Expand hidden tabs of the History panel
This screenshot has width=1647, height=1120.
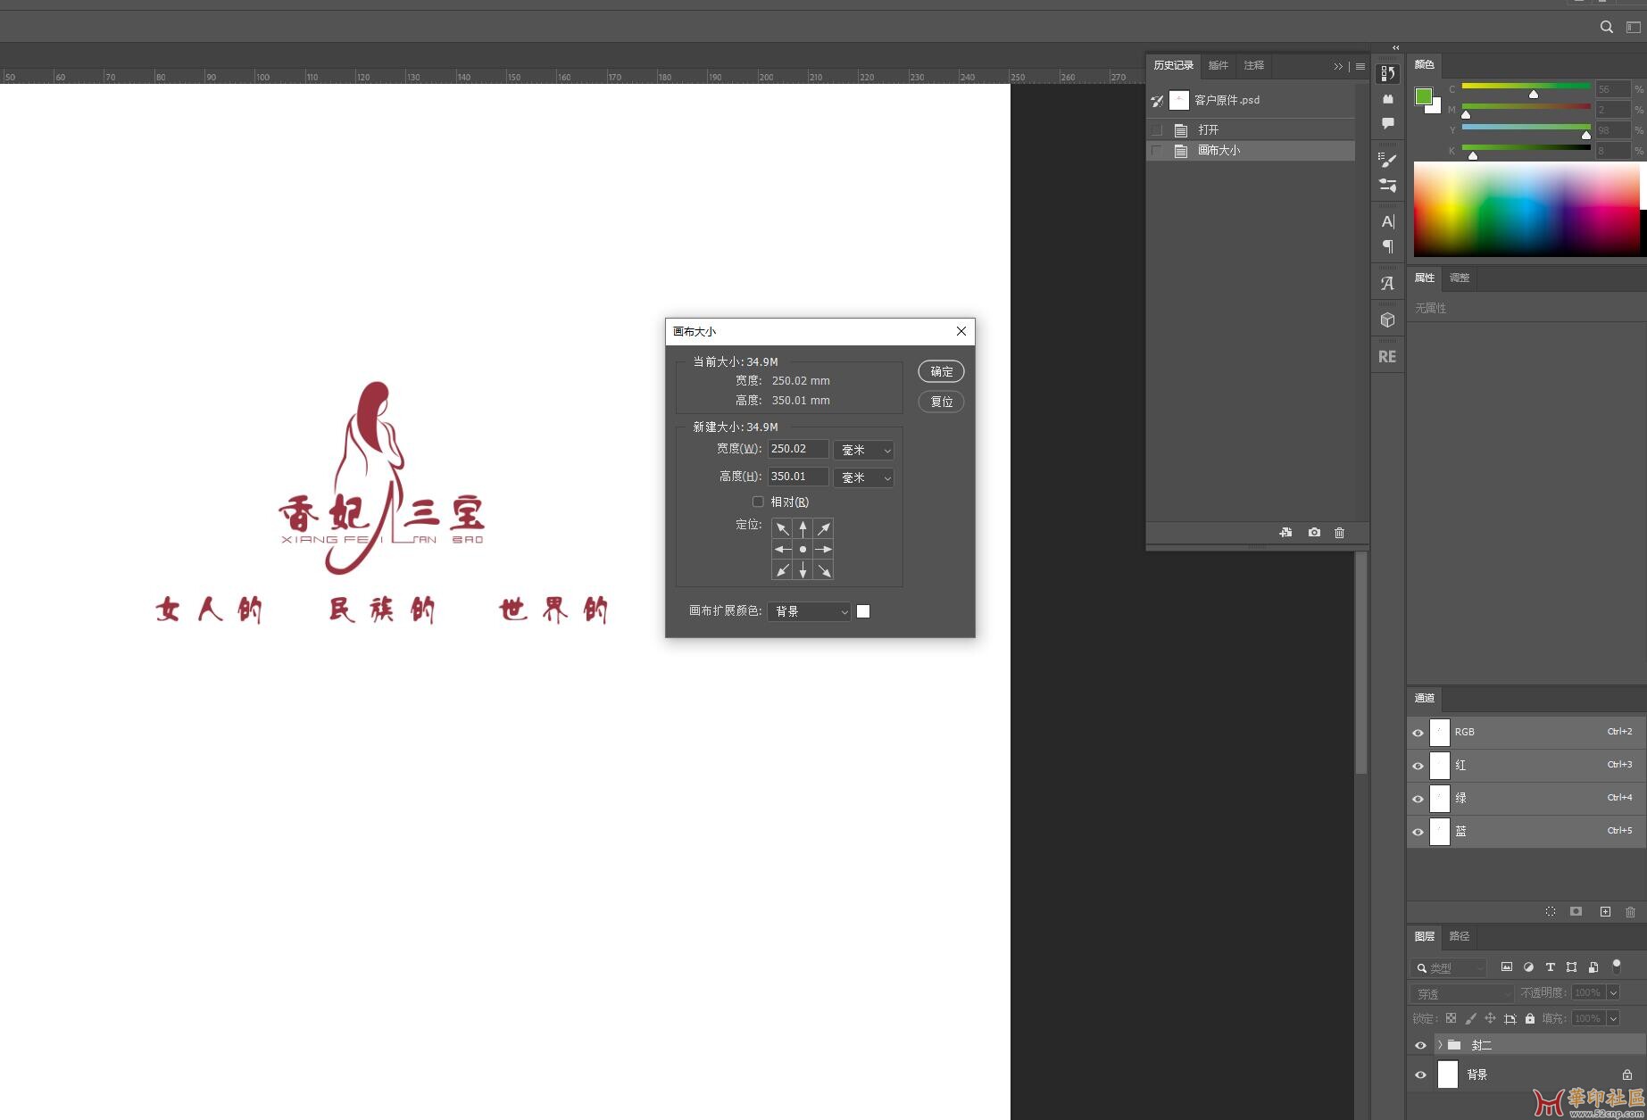click(x=1337, y=66)
